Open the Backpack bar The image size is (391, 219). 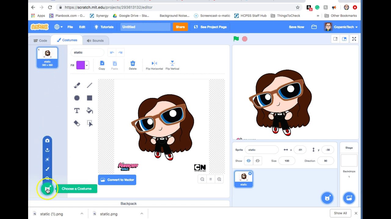(129, 203)
